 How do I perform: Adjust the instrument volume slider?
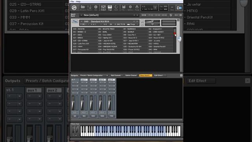point(152,21)
